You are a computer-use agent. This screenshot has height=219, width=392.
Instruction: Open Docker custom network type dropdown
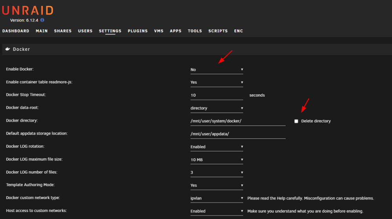pos(217,198)
